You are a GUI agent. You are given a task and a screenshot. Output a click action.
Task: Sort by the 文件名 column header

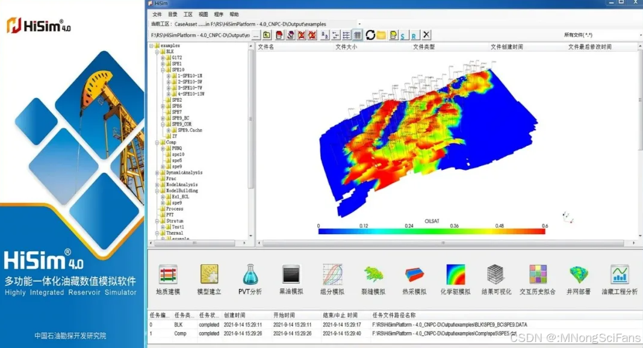[x=266, y=47]
